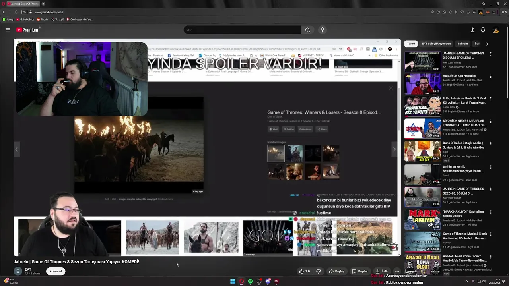
Task: Click the Paylaş share button
Action: coord(336,271)
